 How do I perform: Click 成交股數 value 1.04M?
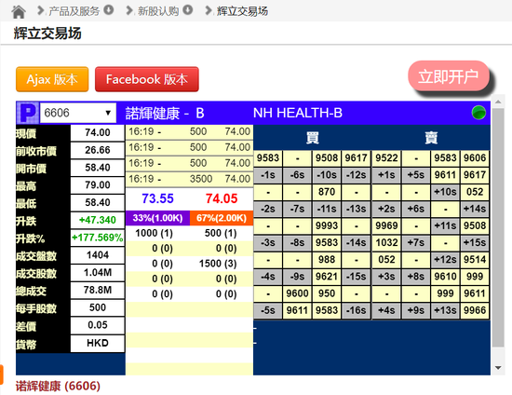[x=98, y=272]
